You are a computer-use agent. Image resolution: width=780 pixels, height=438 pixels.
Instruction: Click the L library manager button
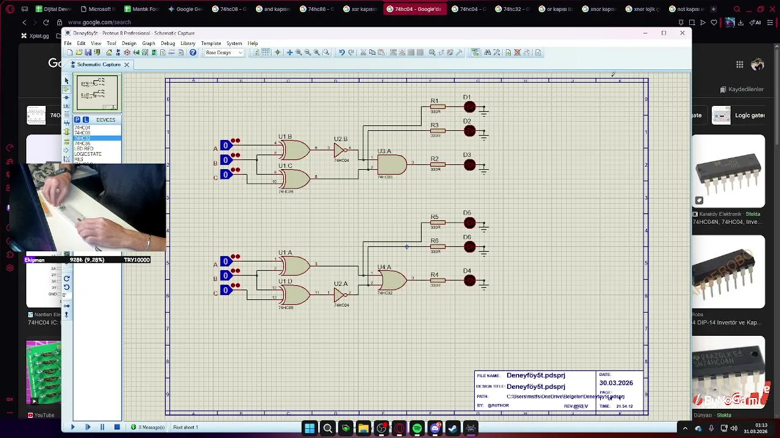click(x=86, y=120)
